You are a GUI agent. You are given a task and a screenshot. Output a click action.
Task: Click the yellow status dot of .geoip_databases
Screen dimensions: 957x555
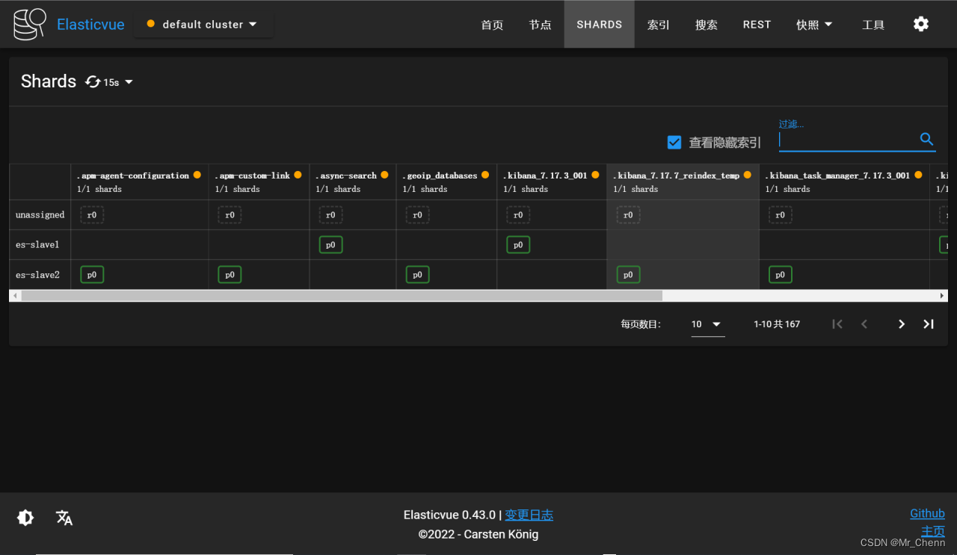[x=485, y=175]
